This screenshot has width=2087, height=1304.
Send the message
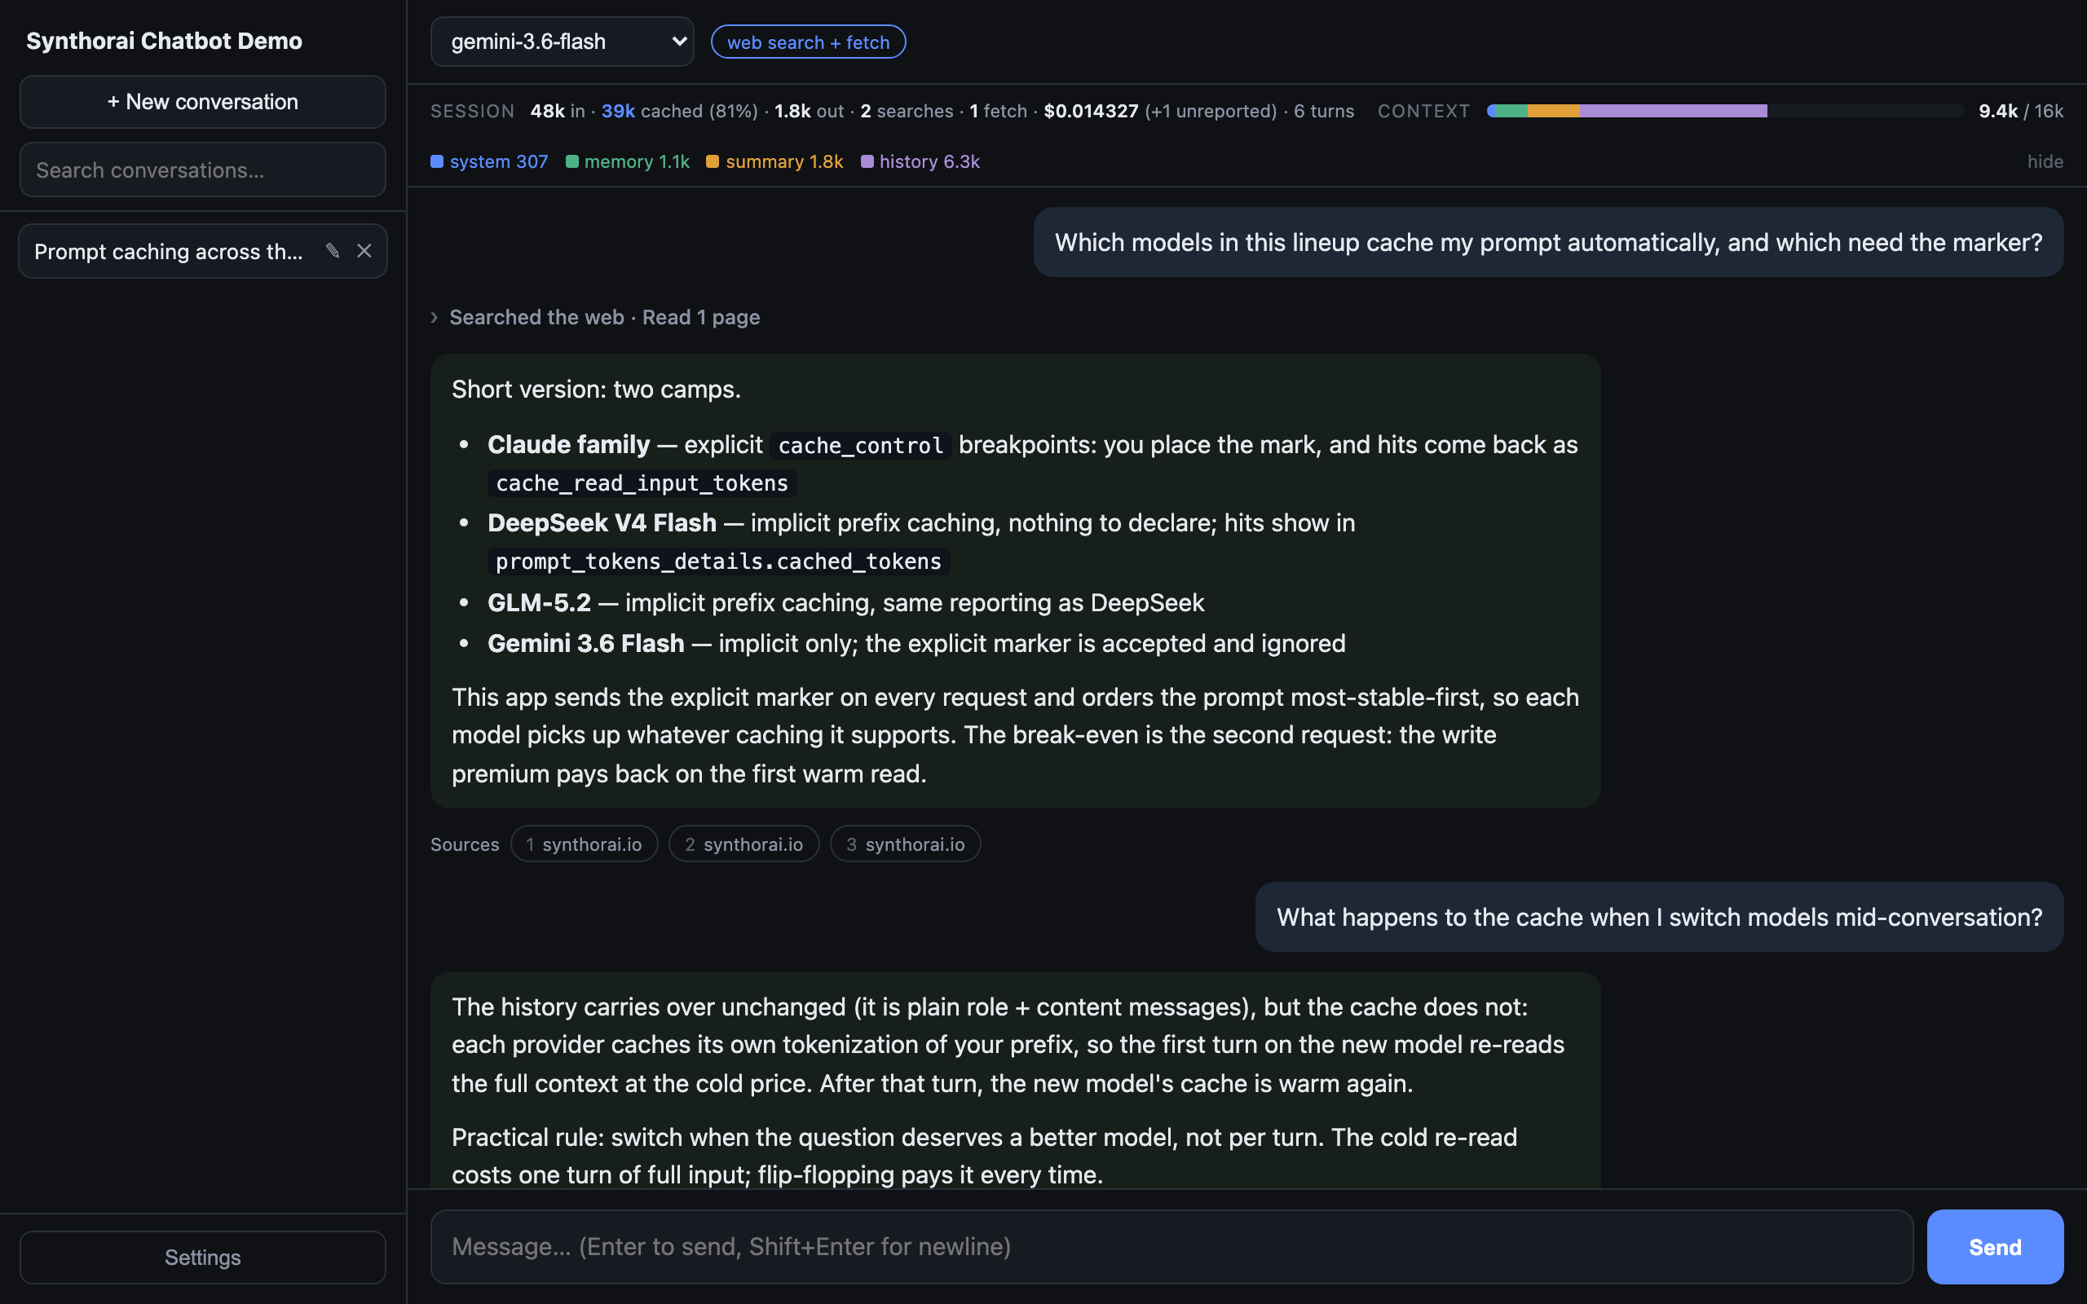tap(1995, 1246)
